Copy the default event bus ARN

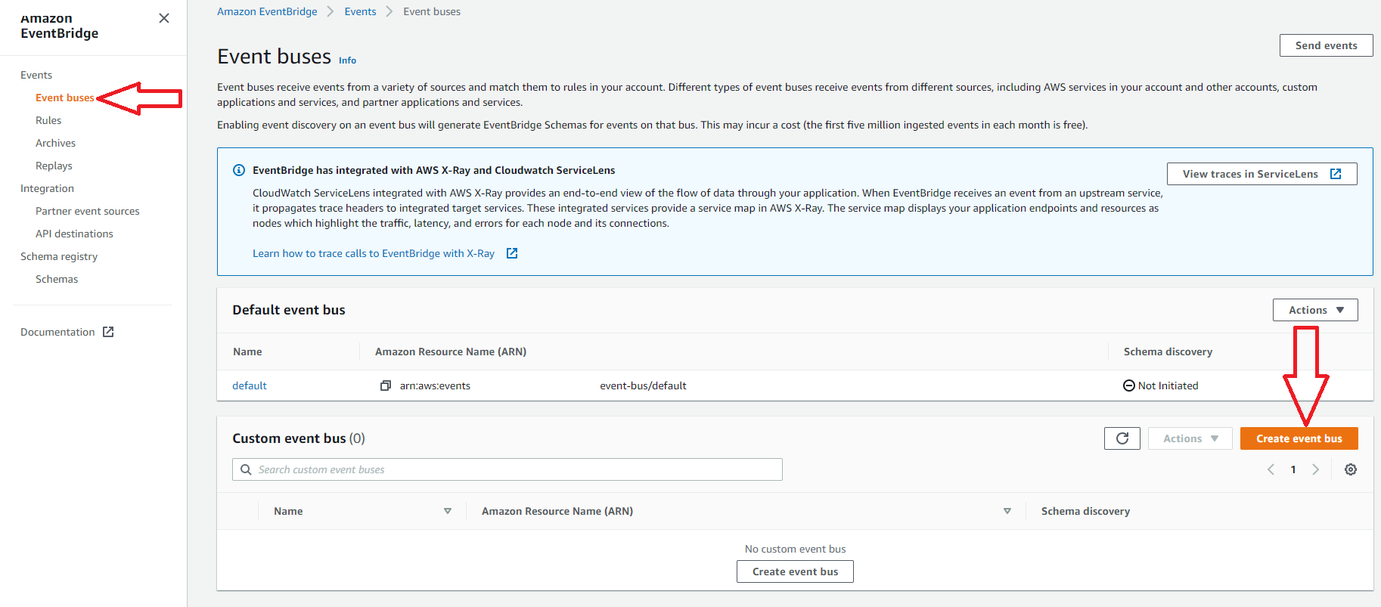[386, 386]
